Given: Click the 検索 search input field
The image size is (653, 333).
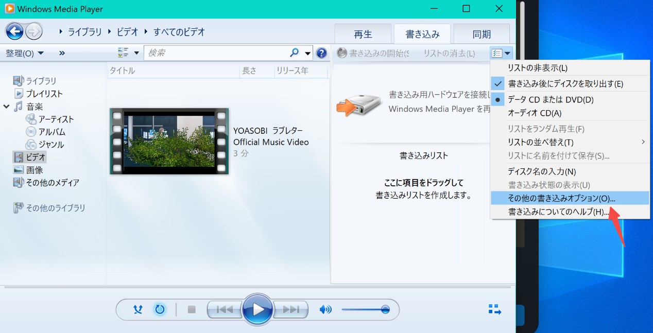Looking at the screenshot, I should (x=216, y=52).
